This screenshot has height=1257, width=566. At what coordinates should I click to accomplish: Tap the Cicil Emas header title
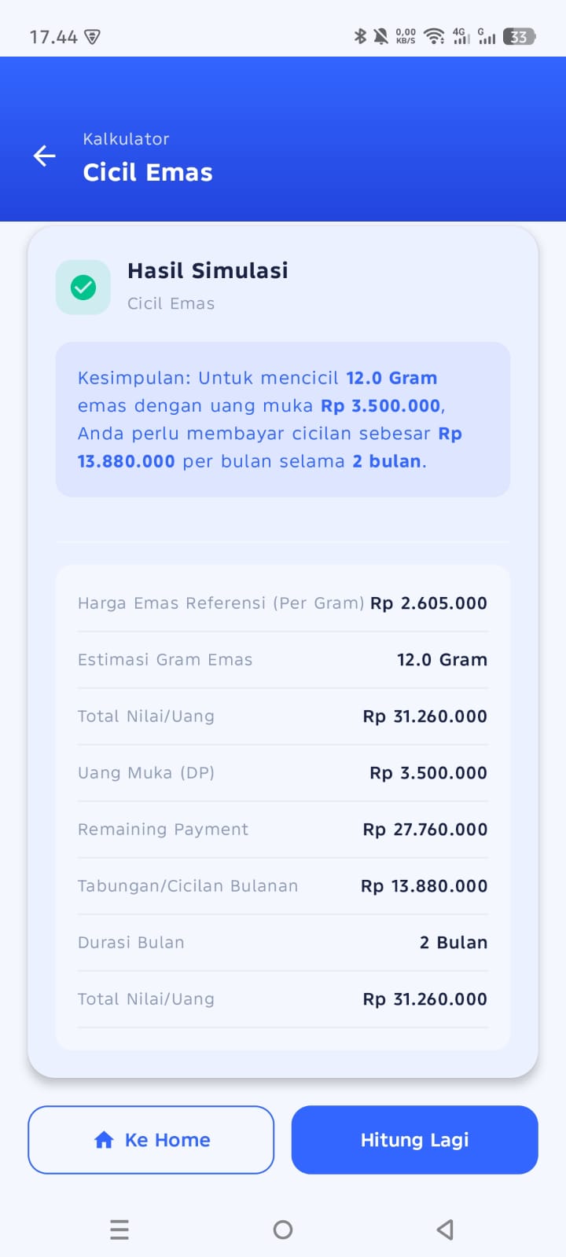148,172
